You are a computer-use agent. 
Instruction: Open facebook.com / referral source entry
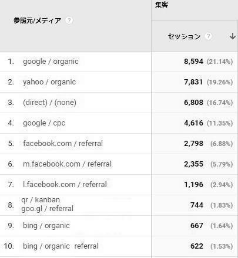63,144
